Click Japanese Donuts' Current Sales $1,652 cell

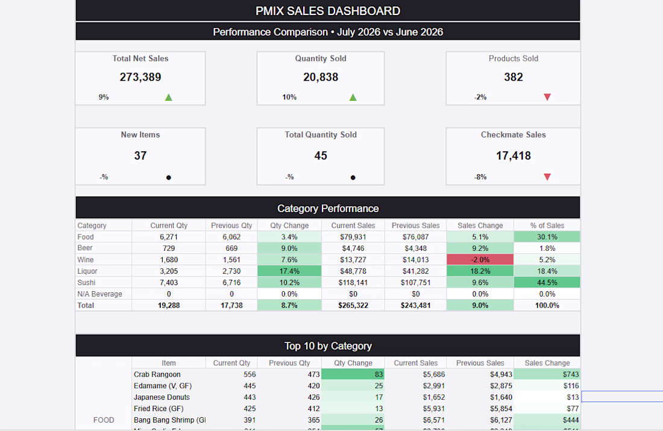(416, 397)
